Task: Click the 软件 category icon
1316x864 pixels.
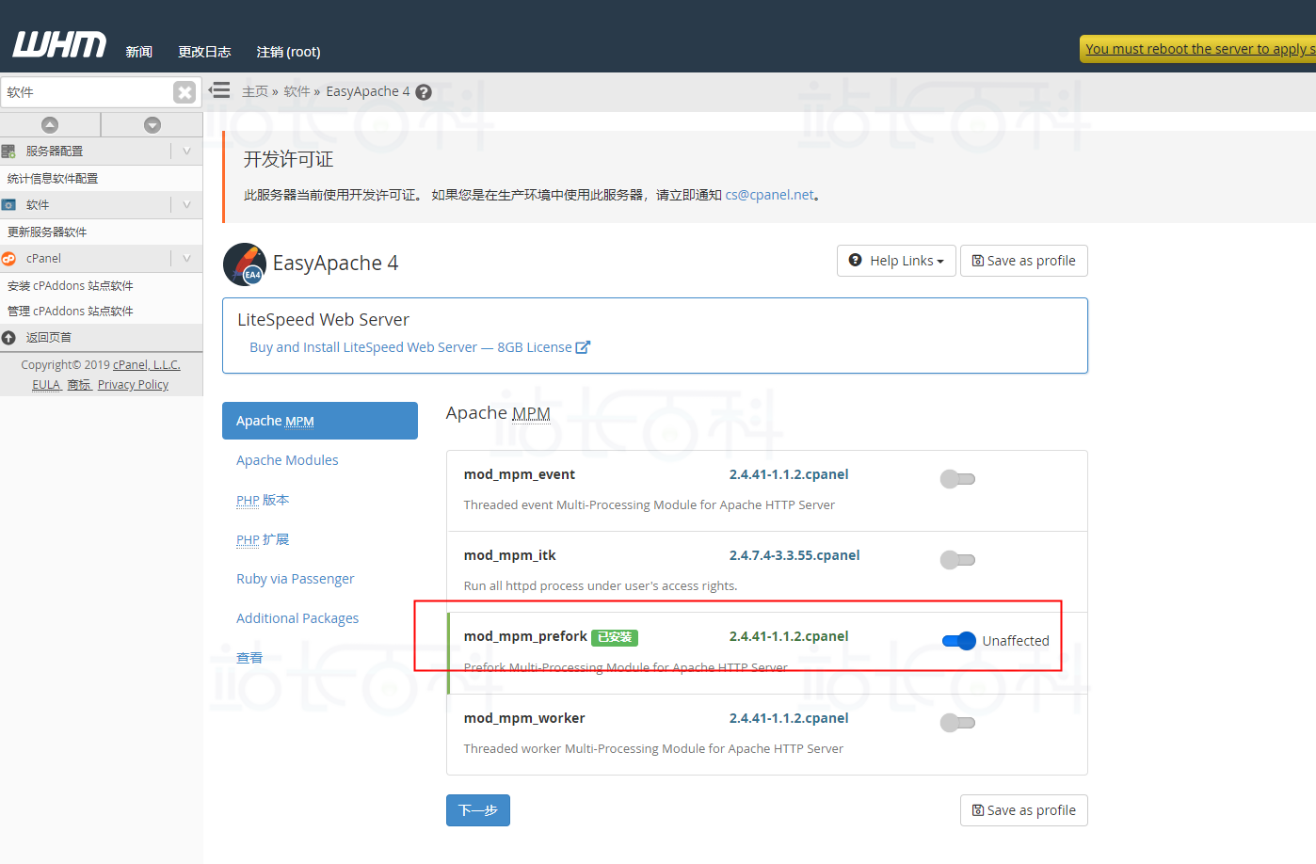Action: pos(8,205)
